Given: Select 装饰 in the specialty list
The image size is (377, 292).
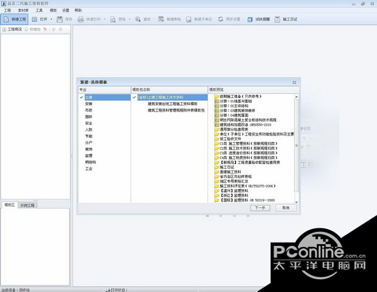Looking at the screenshot, I should click(x=89, y=149).
